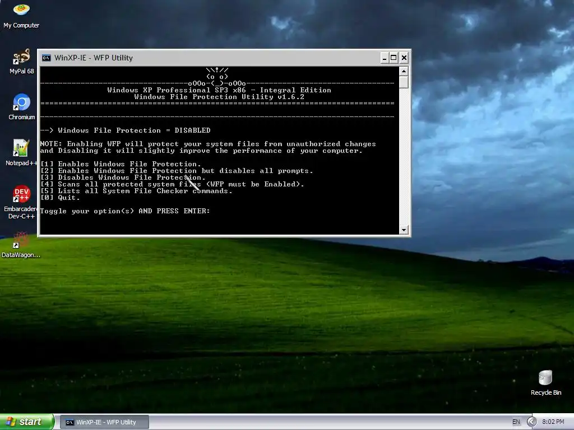Click the console scrollbar thumb

click(404, 82)
